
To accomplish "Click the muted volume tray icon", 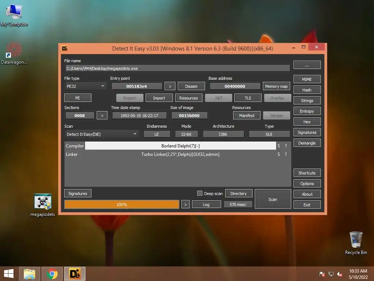I will (340, 274).
